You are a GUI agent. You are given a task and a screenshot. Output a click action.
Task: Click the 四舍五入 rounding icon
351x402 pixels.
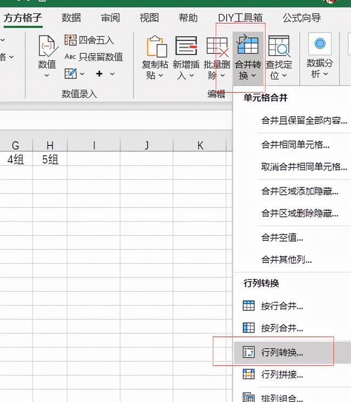click(x=71, y=40)
